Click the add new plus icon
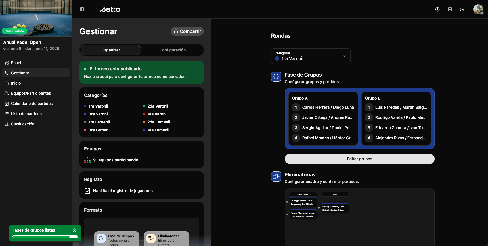This screenshot has width=488, height=246. 450,9
